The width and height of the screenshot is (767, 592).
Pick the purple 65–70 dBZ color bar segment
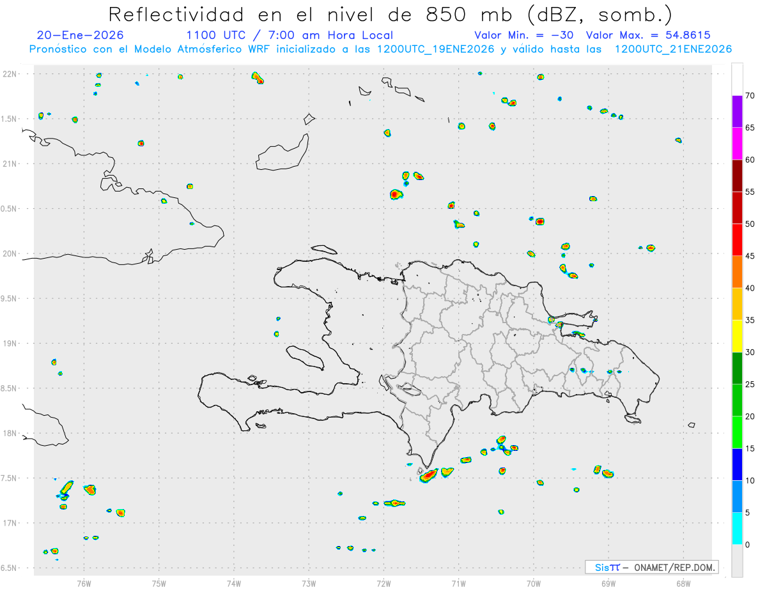pyautogui.click(x=737, y=112)
